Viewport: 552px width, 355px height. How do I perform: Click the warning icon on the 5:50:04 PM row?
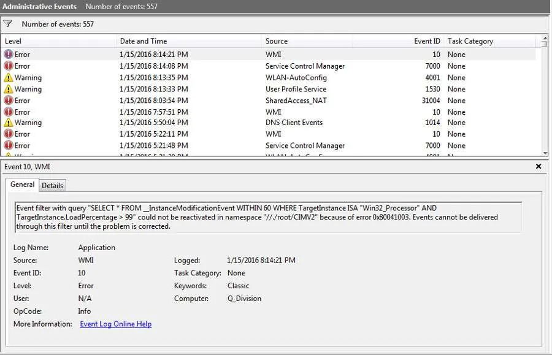(8, 123)
